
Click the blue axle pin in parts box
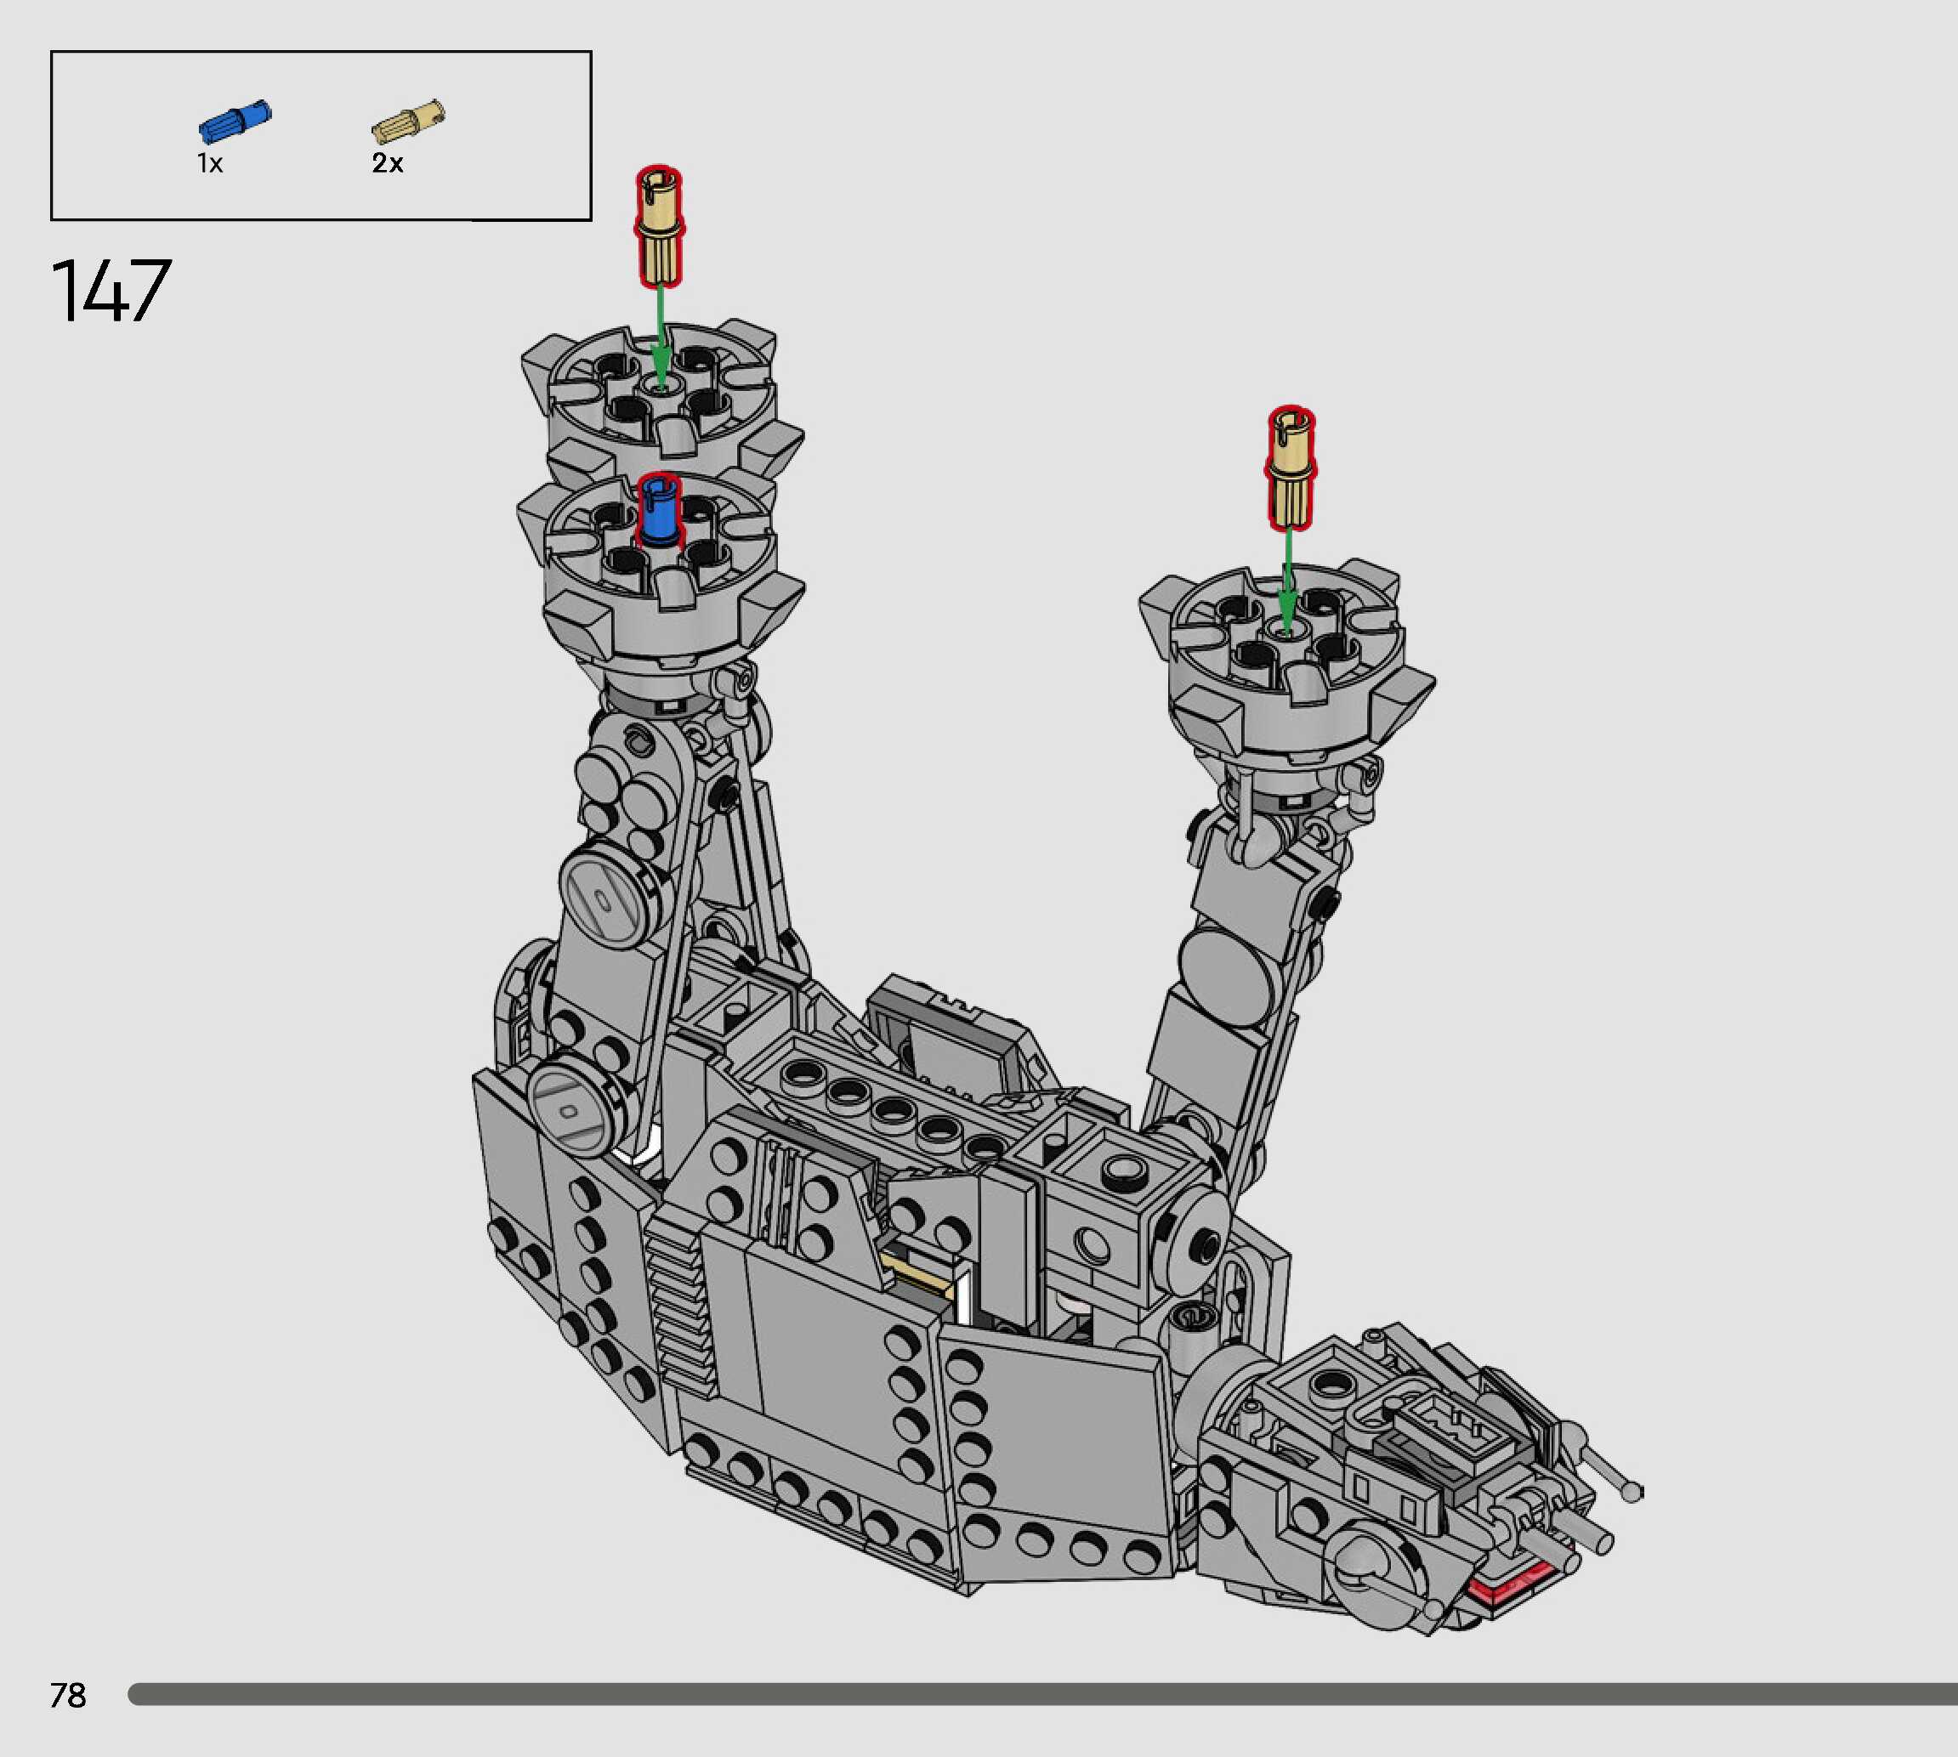pyautogui.click(x=235, y=123)
